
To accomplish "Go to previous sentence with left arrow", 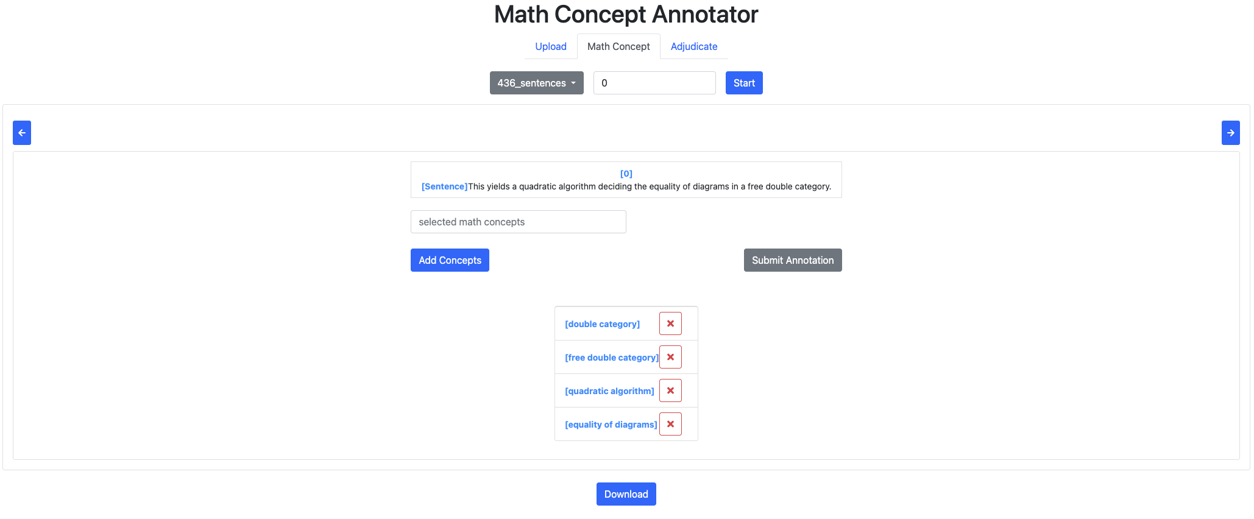I will (22, 133).
